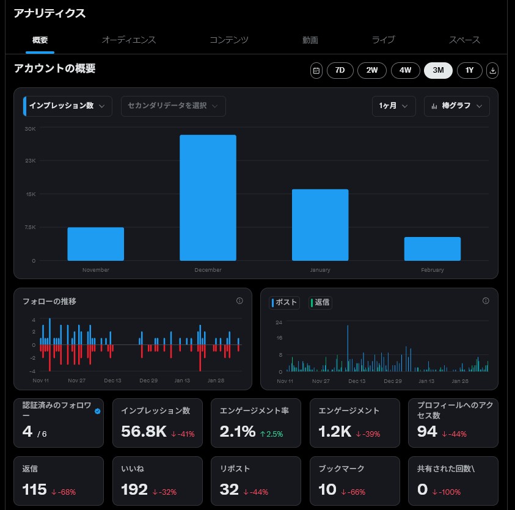Toggle the ポスト series legend
The width and height of the screenshot is (515, 510).
click(285, 302)
